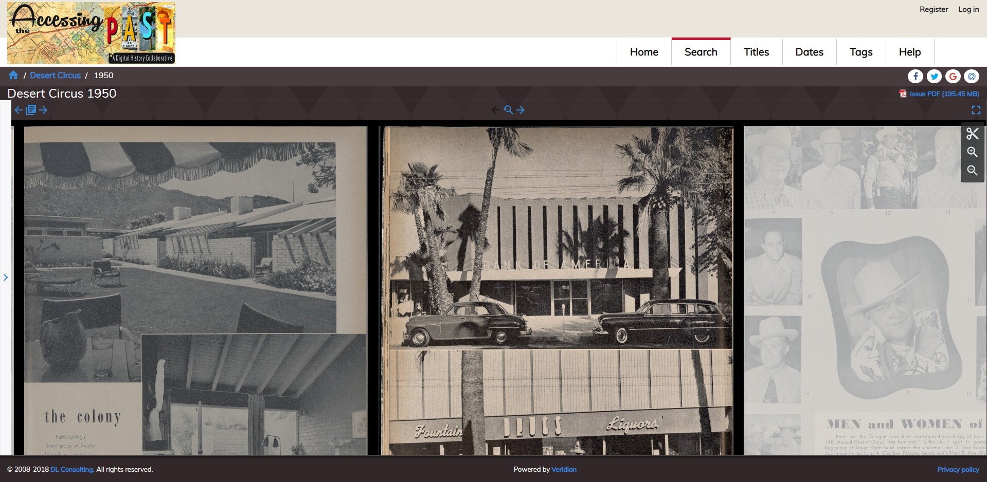Open the Help menu item
This screenshot has width=987, height=482.
pyautogui.click(x=909, y=51)
